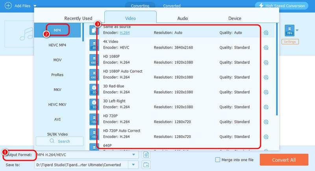Click the H.264 encoder link
315x171 pixels.
coord(125,33)
